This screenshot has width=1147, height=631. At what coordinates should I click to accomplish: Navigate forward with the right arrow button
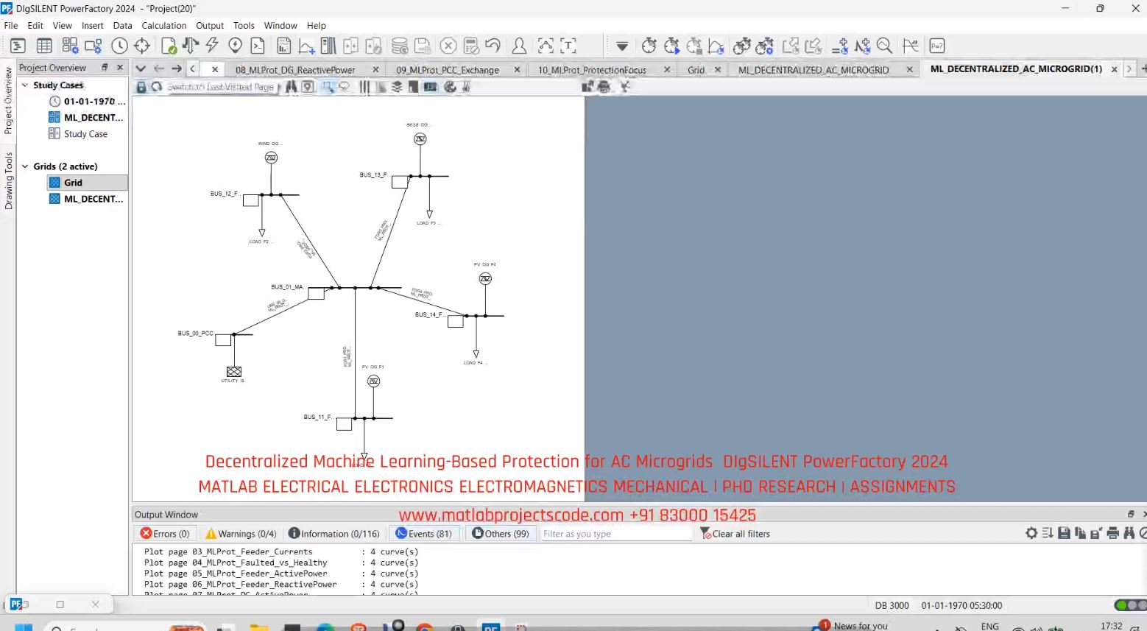pyautogui.click(x=177, y=68)
